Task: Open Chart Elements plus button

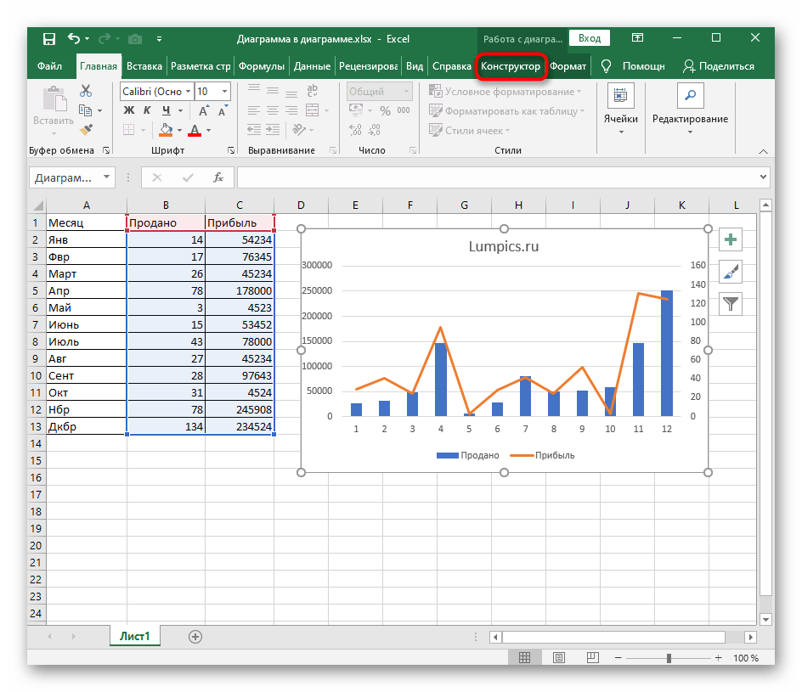Action: pos(730,239)
